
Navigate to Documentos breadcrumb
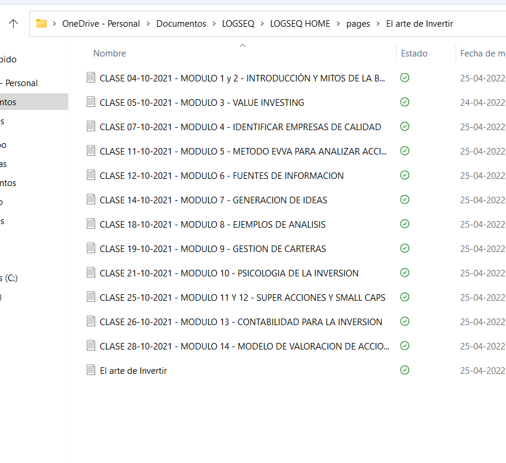click(181, 24)
